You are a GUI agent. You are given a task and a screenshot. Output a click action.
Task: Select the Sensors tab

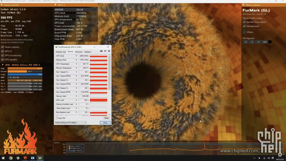[70, 52]
